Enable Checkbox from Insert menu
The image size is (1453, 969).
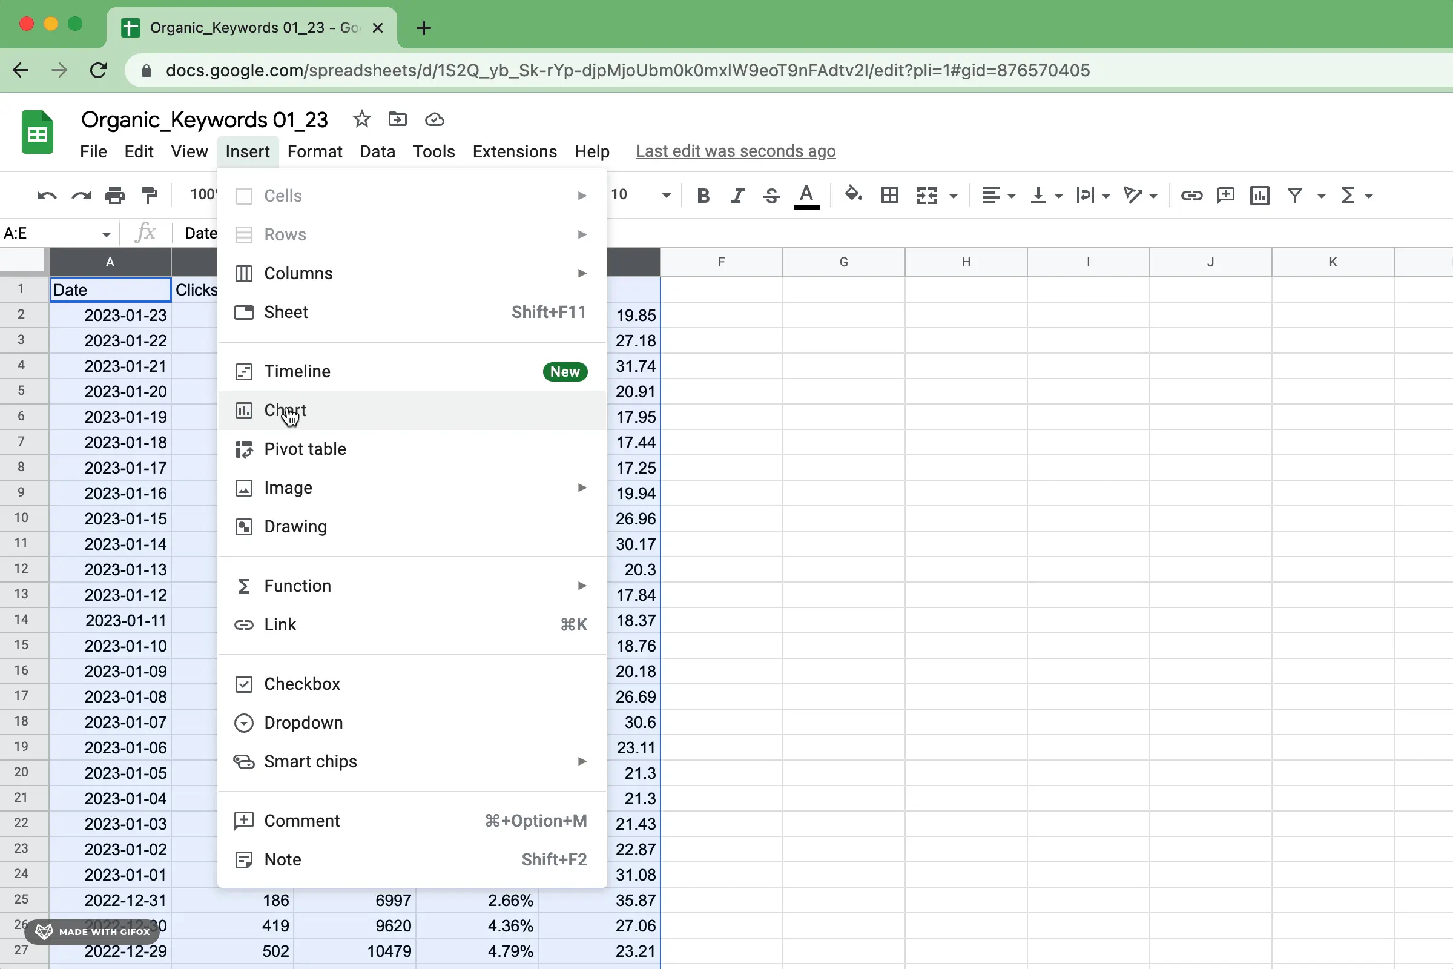pyautogui.click(x=301, y=684)
